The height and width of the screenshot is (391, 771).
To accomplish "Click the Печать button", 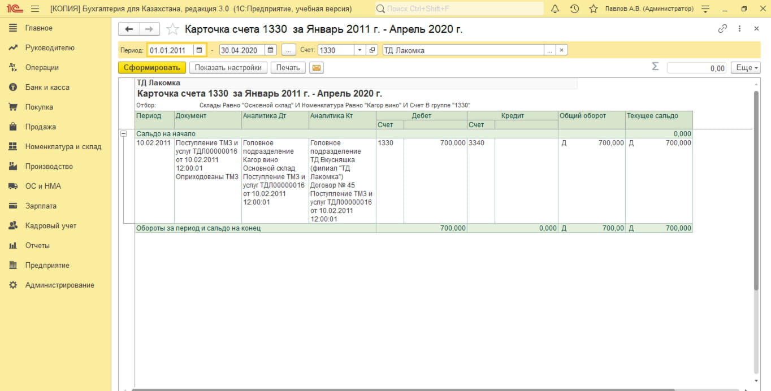I will tap(288, 68).
